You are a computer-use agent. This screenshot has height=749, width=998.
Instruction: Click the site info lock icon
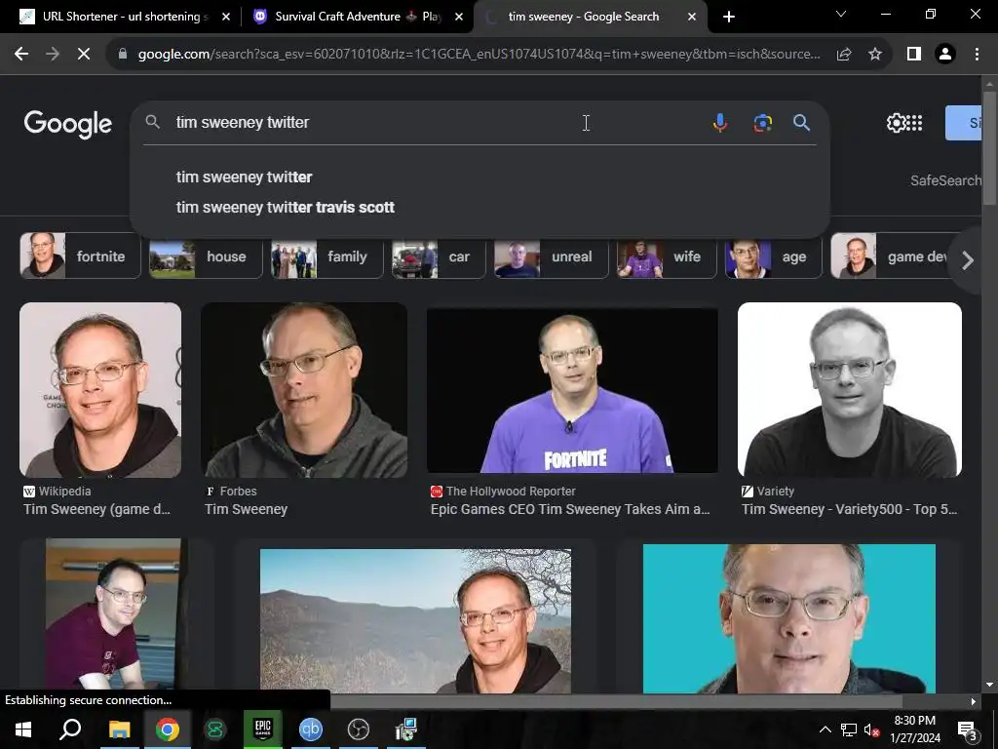coord(123,55)
